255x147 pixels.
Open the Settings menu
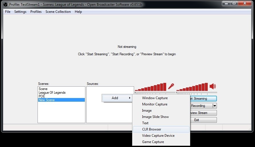pos(20,12)
